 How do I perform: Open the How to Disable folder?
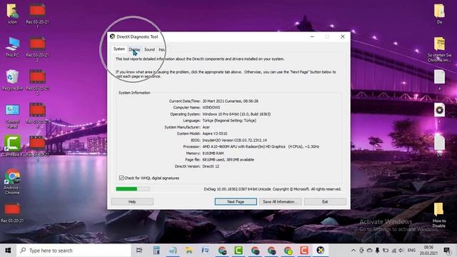point(439,215)
